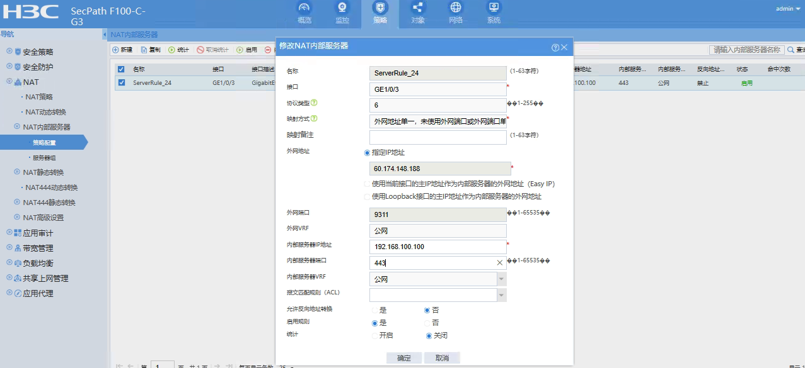Toggle the ServerRule_24 row checkbox

point(121,82)
